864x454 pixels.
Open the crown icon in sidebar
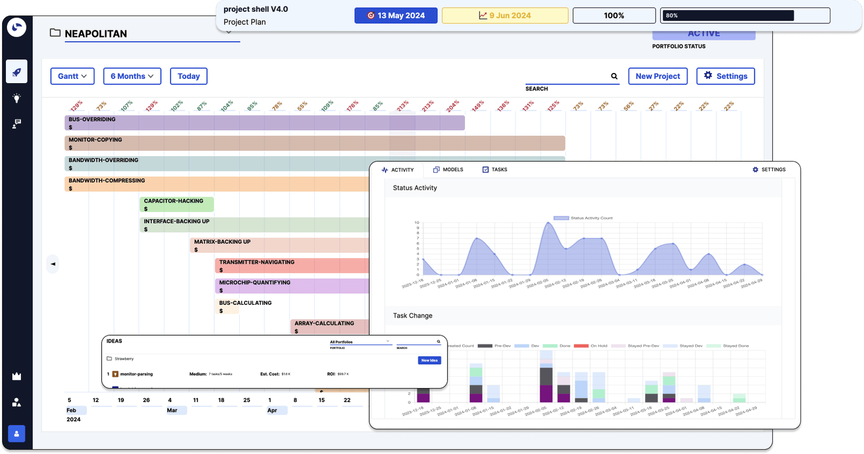[x=17, y=376]
